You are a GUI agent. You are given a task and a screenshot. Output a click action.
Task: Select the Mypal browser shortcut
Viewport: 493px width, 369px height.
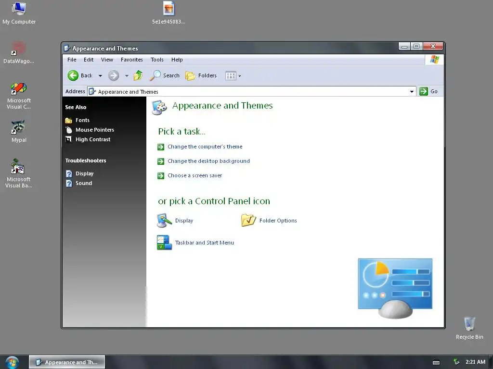point(19,131)
